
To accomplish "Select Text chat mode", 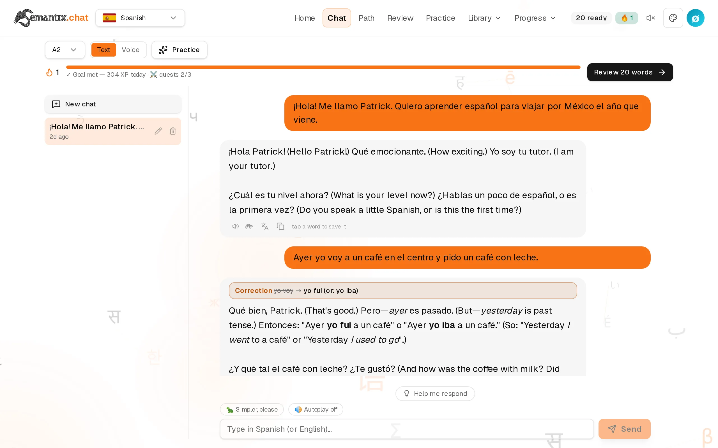I will coord(103,50).
